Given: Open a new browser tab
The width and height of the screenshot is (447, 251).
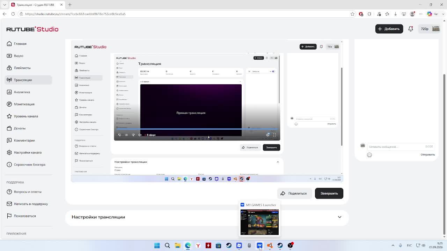Looking at the screenshot, I should [70, 5].
